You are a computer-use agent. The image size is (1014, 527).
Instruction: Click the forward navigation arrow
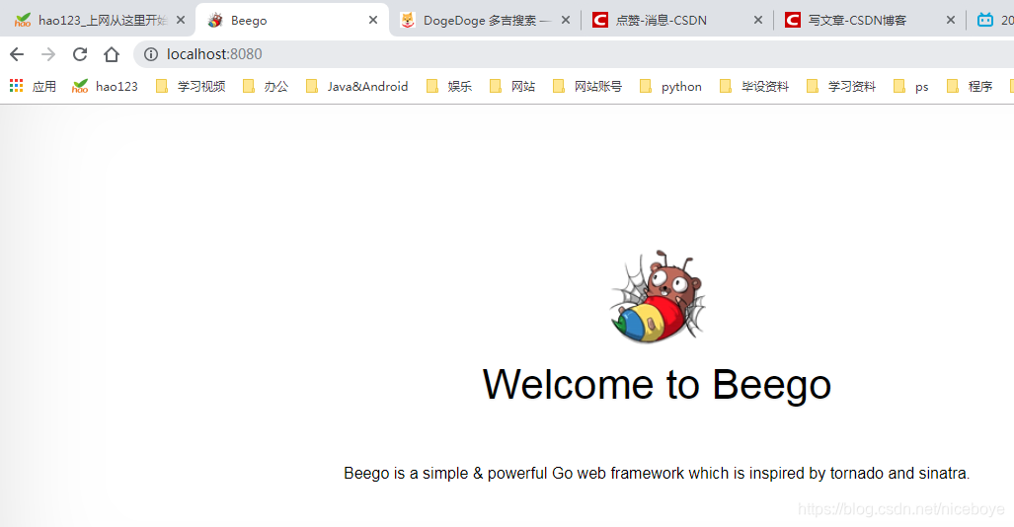coord(48,54)
